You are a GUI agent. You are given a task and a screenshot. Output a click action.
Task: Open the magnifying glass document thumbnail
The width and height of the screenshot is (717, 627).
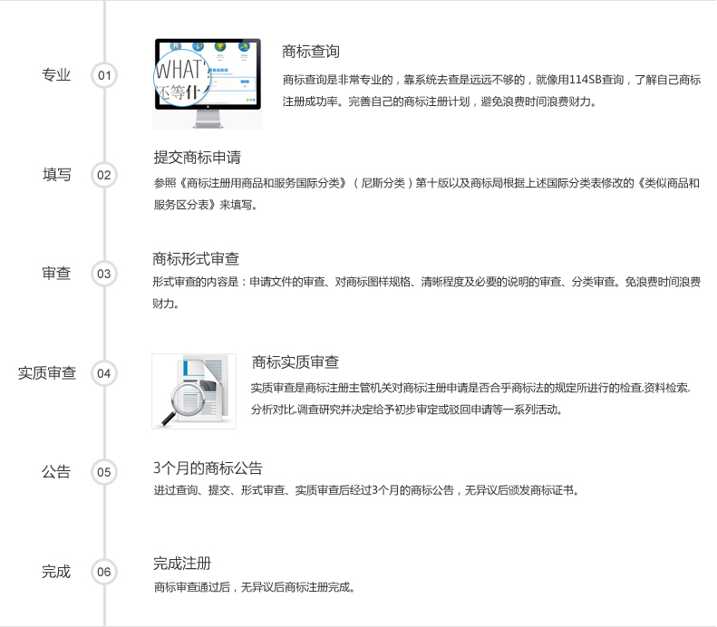coord(194,391)
